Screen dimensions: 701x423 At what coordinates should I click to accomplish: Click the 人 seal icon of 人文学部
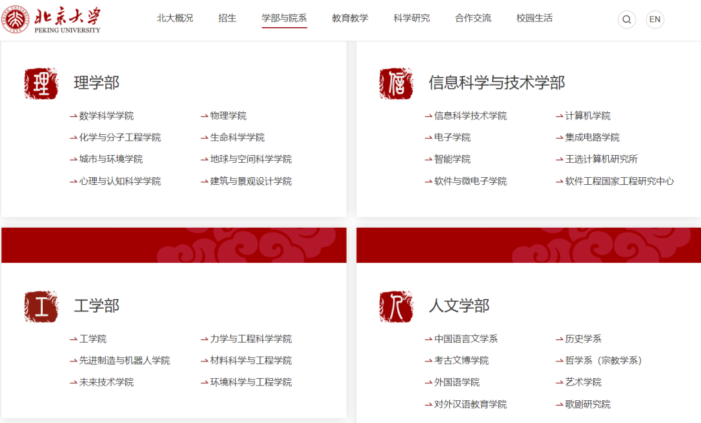coord(396,305)
